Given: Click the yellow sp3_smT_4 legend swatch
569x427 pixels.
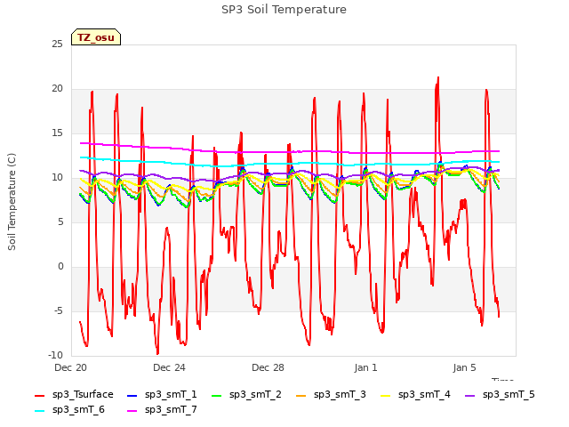Looking at the screenshot, I should 385,395.
